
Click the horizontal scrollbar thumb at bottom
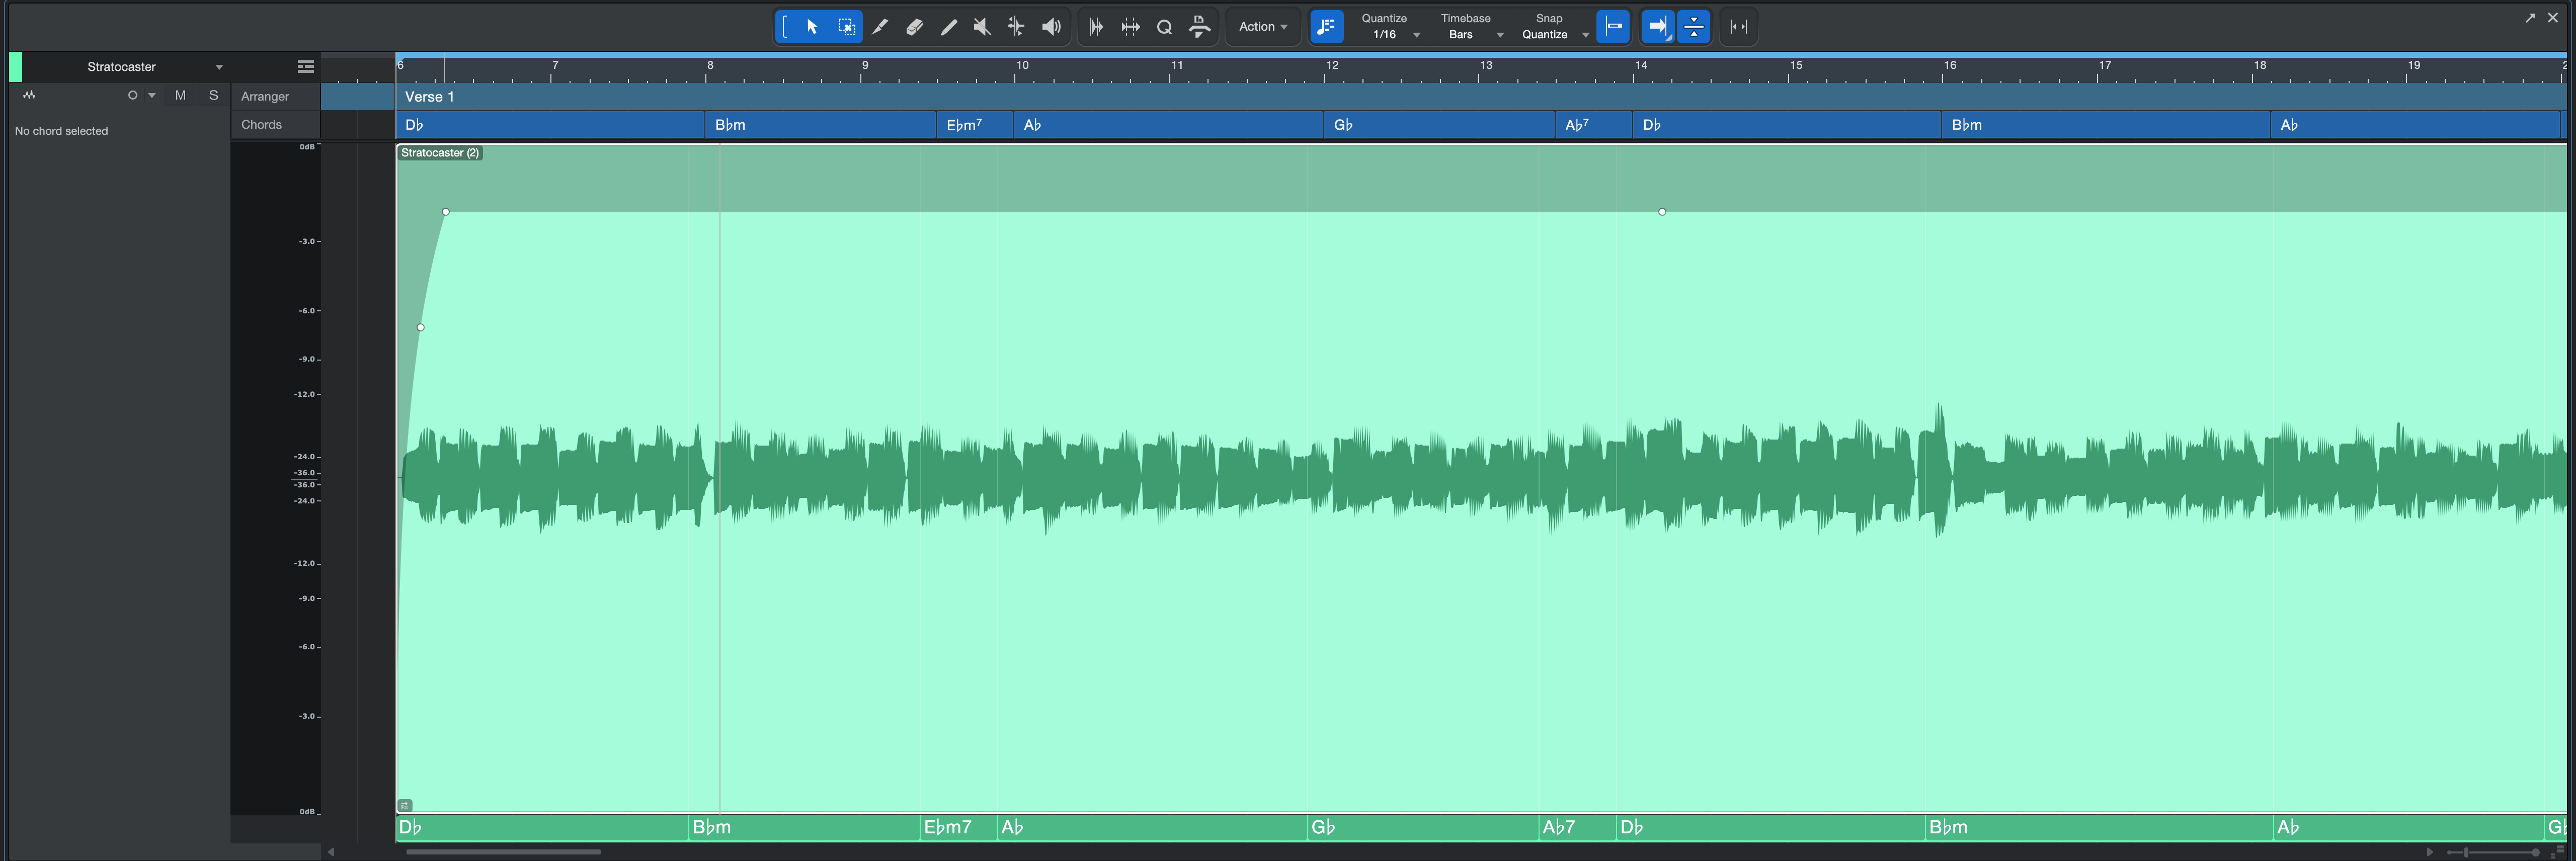pyautogui.click(x=503, y=852)
